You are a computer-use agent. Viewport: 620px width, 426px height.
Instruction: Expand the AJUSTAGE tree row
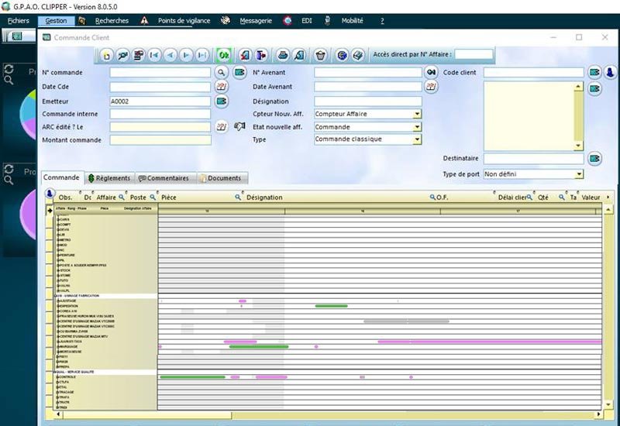point(59,301)
